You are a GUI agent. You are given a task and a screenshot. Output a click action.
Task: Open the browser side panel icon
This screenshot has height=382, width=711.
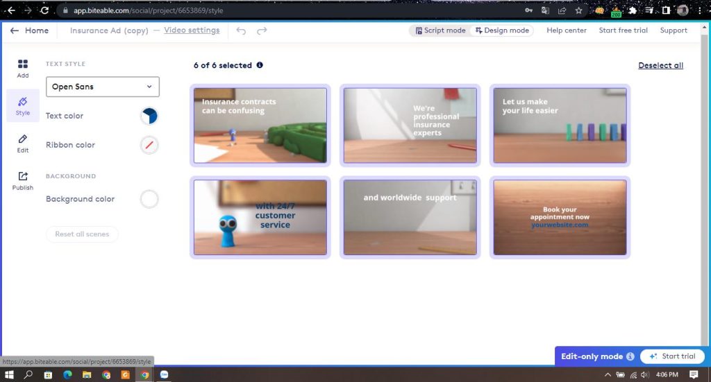coord(666,10)
